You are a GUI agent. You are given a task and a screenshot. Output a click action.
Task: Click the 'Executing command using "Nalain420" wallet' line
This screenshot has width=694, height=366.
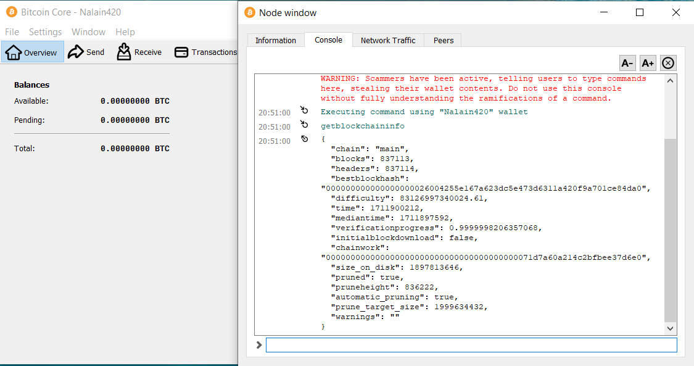click(424, 112)
